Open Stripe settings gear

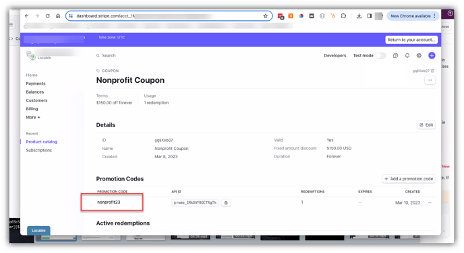pos(419,55)
